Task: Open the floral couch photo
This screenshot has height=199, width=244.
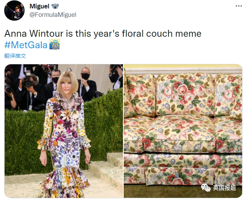Action: pyautogui.click(x=183, y=131)
